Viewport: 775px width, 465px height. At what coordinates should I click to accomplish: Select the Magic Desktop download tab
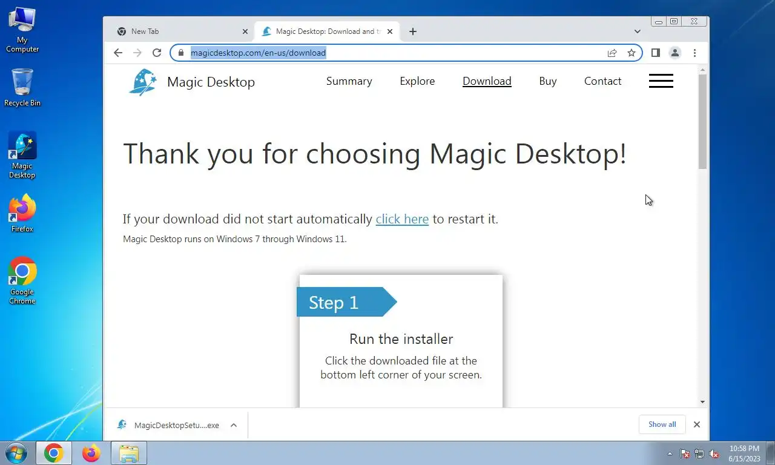[328, 31]
